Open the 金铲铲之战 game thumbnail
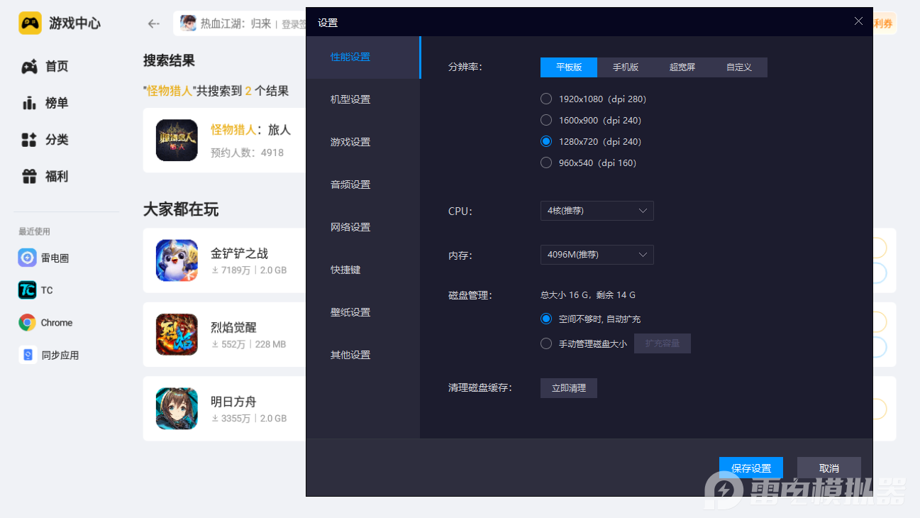Image resolution: width=920 pixels, height=518 pixels. point(177,260)
